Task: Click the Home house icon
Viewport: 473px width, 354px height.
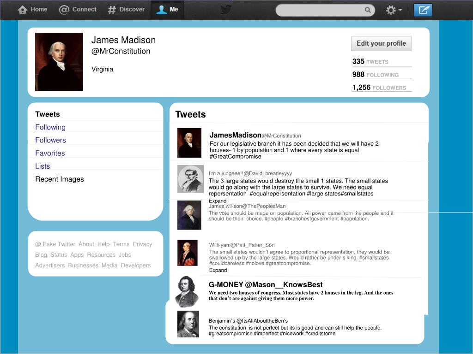Action: tap(23, 10)
